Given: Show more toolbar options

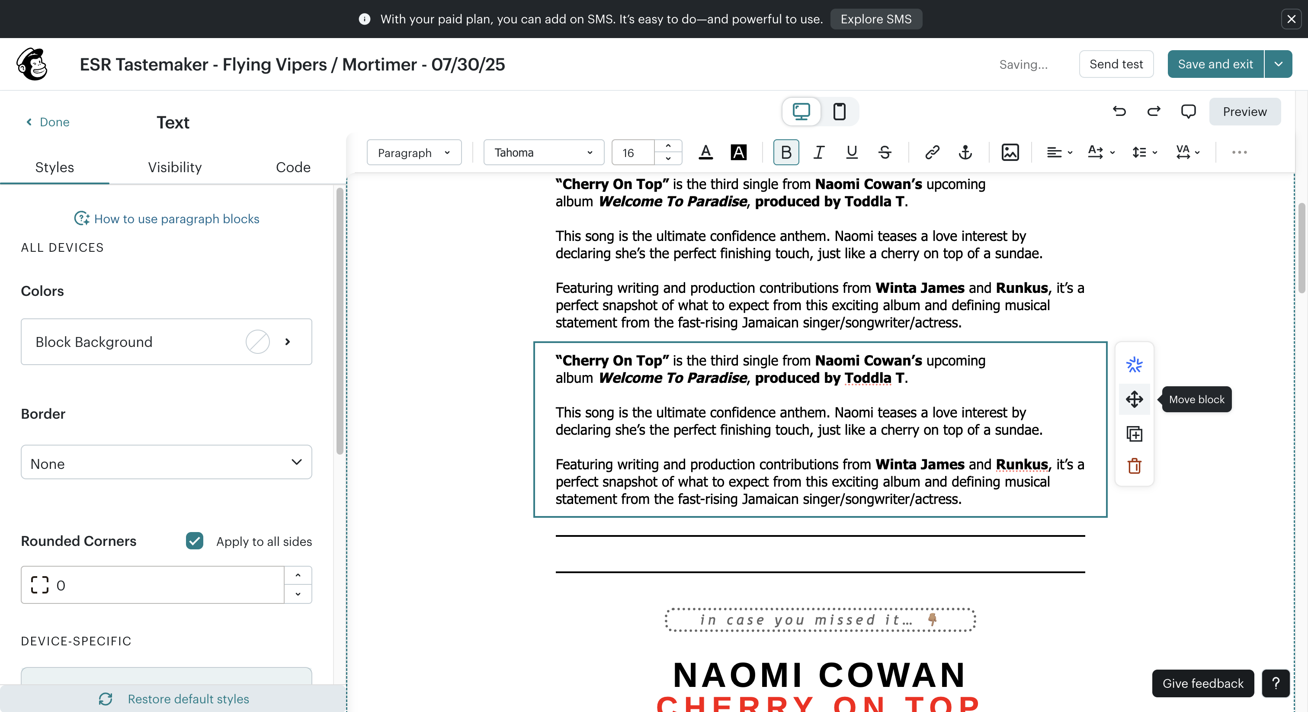Looking at the screenshot, I should point(1240,152).
